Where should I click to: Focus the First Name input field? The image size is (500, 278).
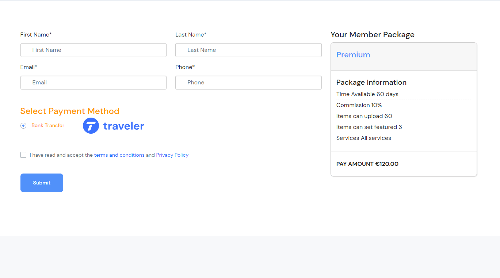tap(93, 50)
